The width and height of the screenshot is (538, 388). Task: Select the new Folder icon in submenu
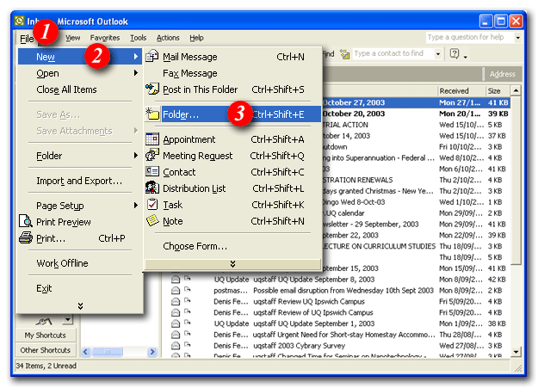coord(152,114)
